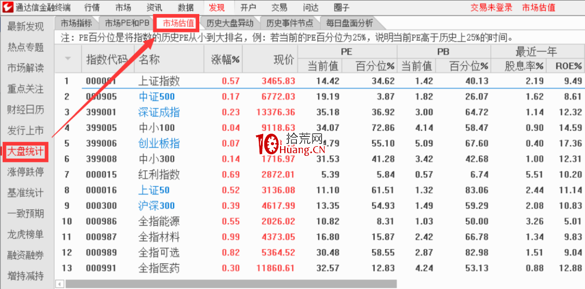The height and width of the screenshot is (289, 585).
Task: Open the 沪深300 index link
Action: (157, 206)
